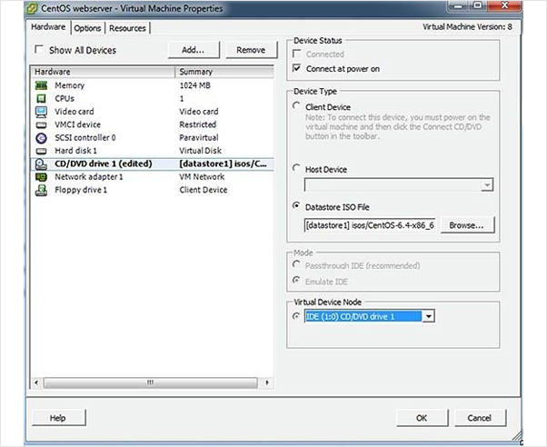Viewport: 547px width, 447px height.
Task: Select Floppy drive 1 row label
Action: click(x=81, y=190)
